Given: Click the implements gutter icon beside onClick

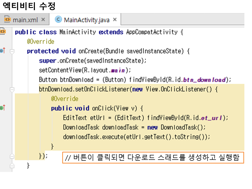Looking at the screenshot, I should tap(3, 108).
